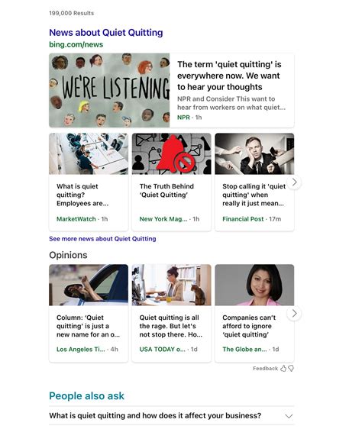Viewport: 362px width, 429px height.
Task: Open 'The Truth Behind Quiet Quitting' article
Action: [166, 190]
